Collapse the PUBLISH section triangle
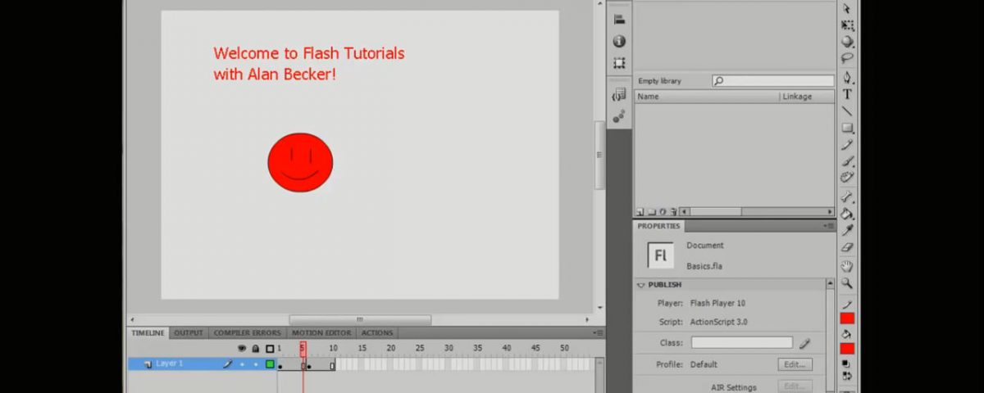This screenshot has height=393, width=984. click(x=641, y=285)
